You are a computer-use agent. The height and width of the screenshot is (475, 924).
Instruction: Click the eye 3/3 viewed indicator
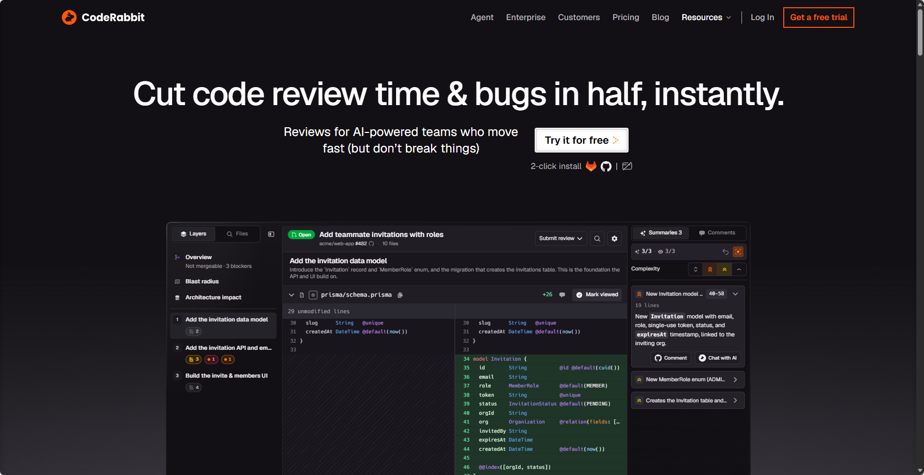667,251
